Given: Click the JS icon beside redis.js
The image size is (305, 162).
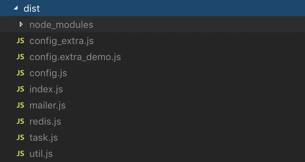Looking at the screenshot, I should coord(21,121).
